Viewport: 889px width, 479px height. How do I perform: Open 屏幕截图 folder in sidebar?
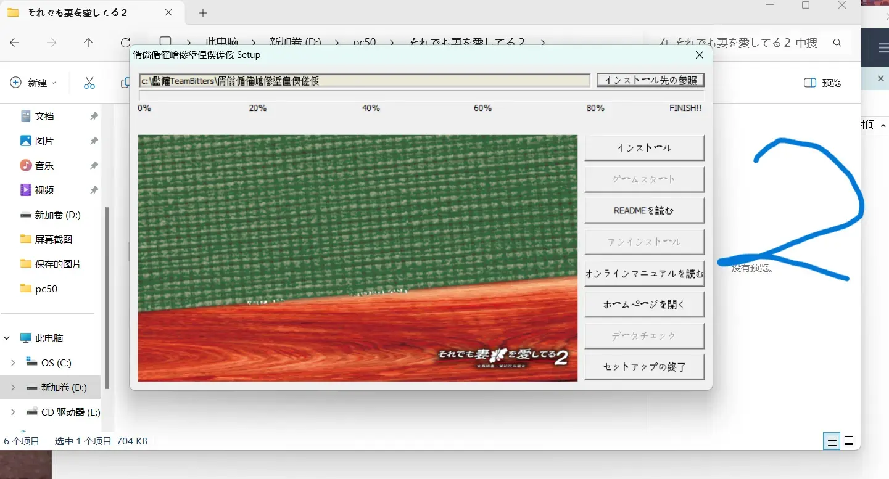pyautogui.click(x=52, y=239)
